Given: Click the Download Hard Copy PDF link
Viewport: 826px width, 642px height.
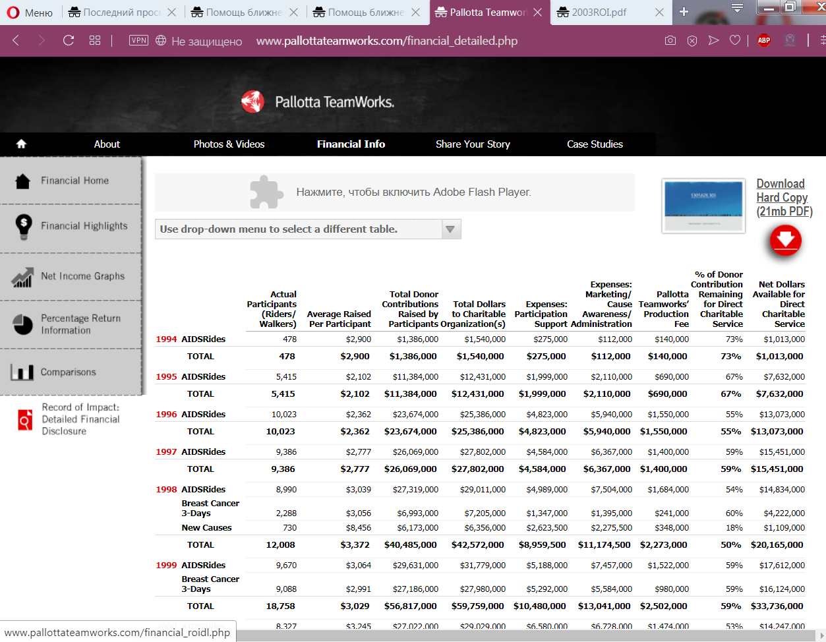Looking at the screenshot, I should (783, 197).
